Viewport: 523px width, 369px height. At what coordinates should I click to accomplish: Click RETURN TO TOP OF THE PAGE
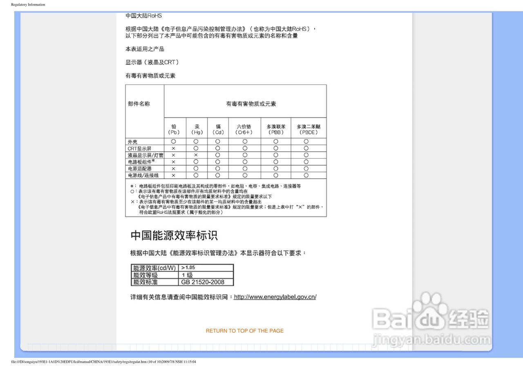coord(244,331)
